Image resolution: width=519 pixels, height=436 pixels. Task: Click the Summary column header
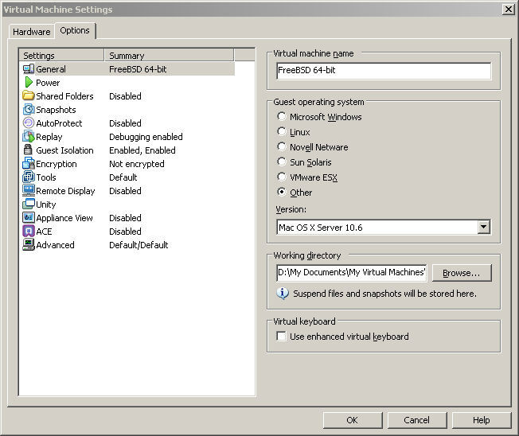coord(169,55)
